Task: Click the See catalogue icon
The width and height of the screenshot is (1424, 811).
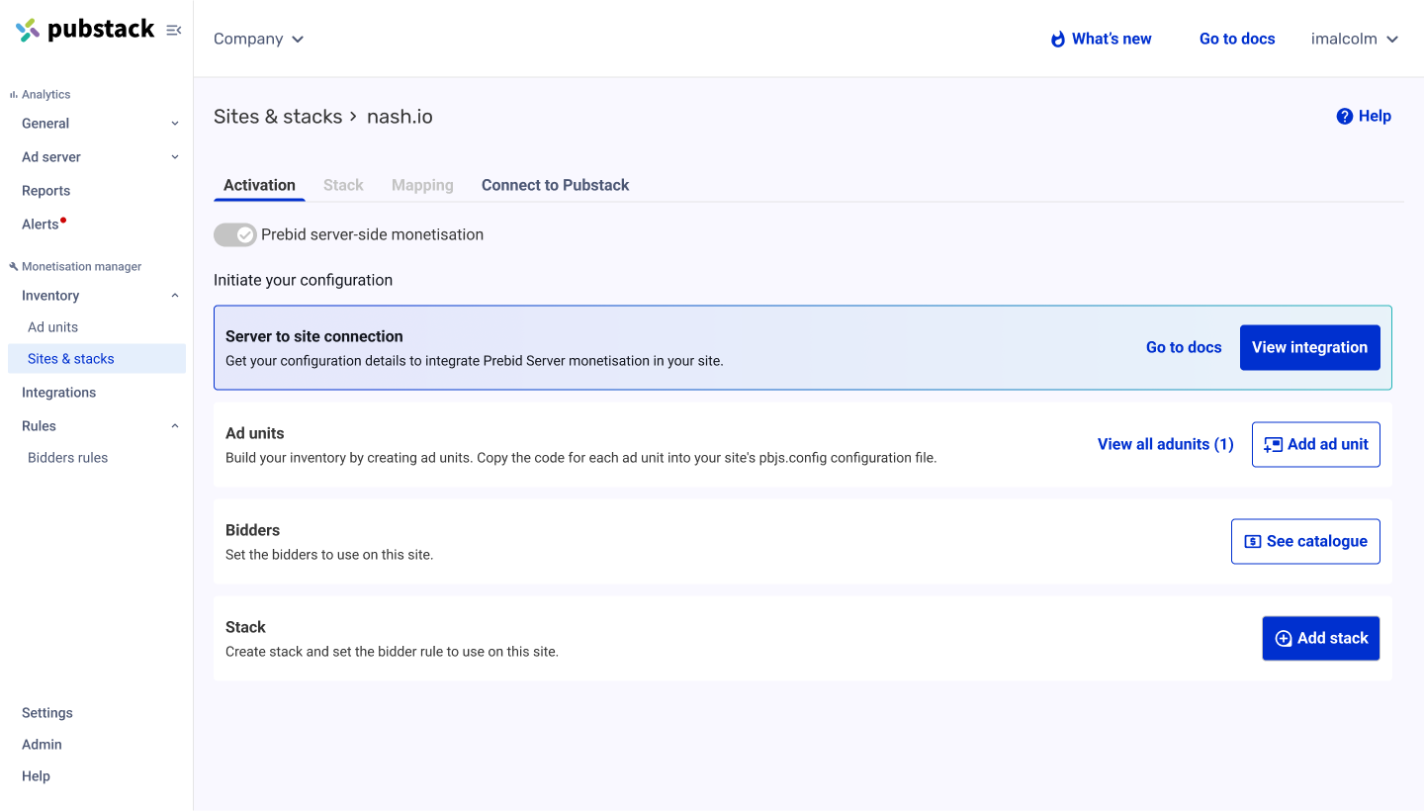Action: pyautogui.click(x=1253, y=542)
